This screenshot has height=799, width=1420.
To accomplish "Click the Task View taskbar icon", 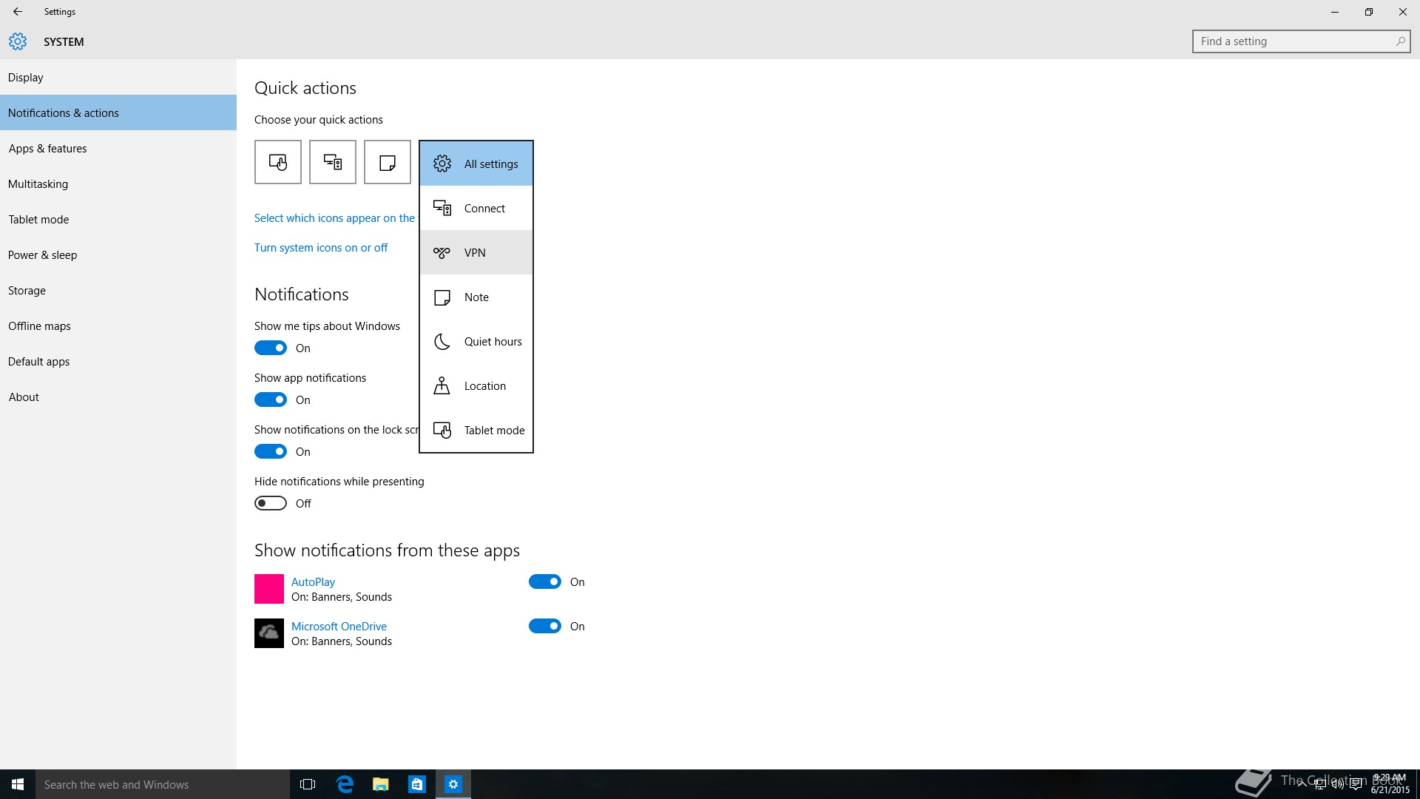I will click(x=308, y=784).
